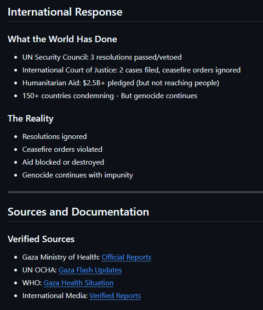Click the International Court of Justice bullet

pos(131,70)
